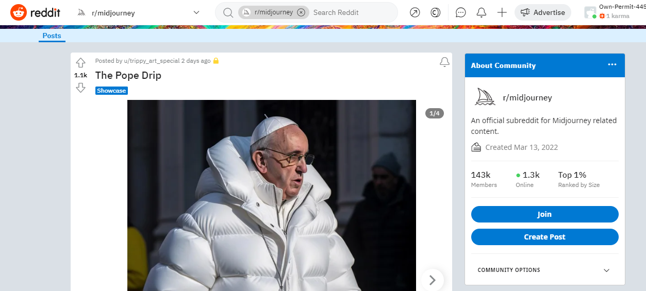This screenshot has height=291, width=646.
Task: Open the notifications bell in header
Action: [x=482, y=12]
